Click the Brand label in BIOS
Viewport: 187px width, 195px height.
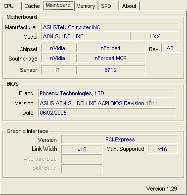tap(26, 93)
